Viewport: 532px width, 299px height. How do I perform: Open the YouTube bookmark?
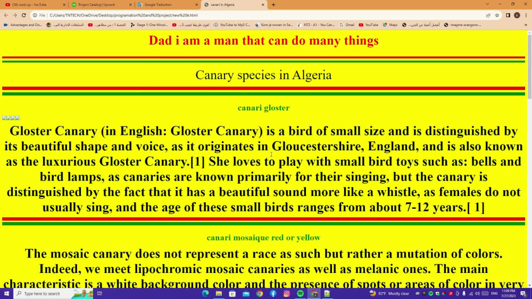click(369, 25)
